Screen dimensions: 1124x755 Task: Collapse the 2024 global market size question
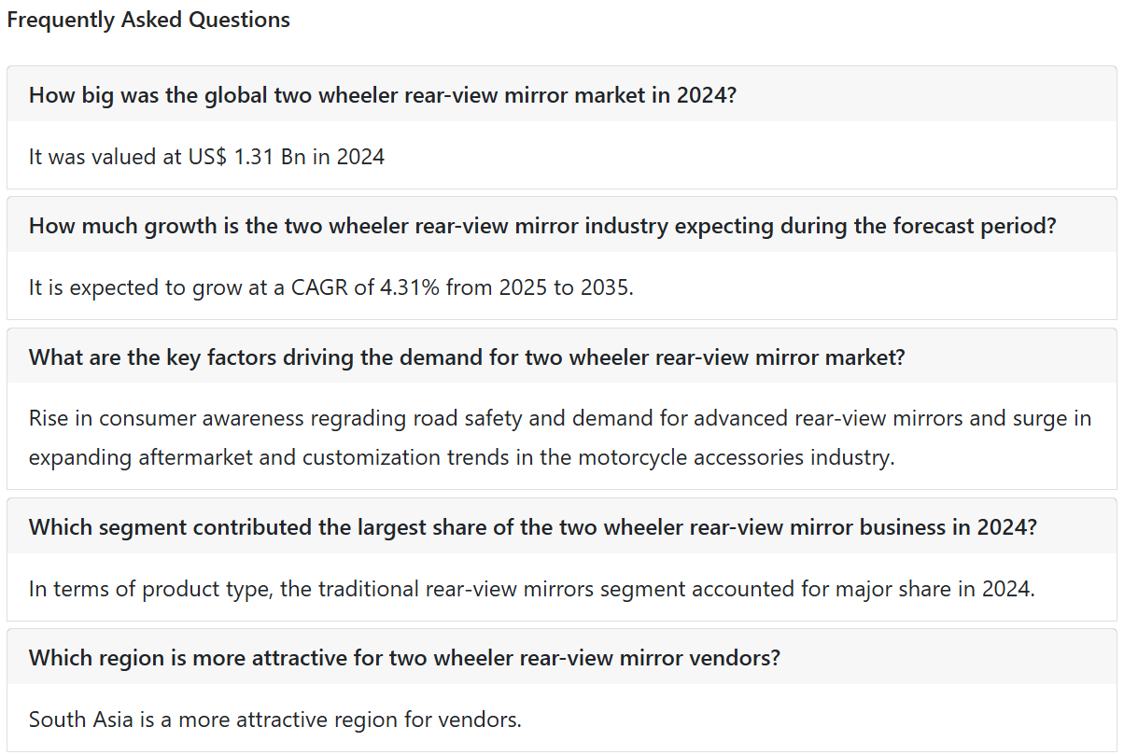tap(561, 94)
